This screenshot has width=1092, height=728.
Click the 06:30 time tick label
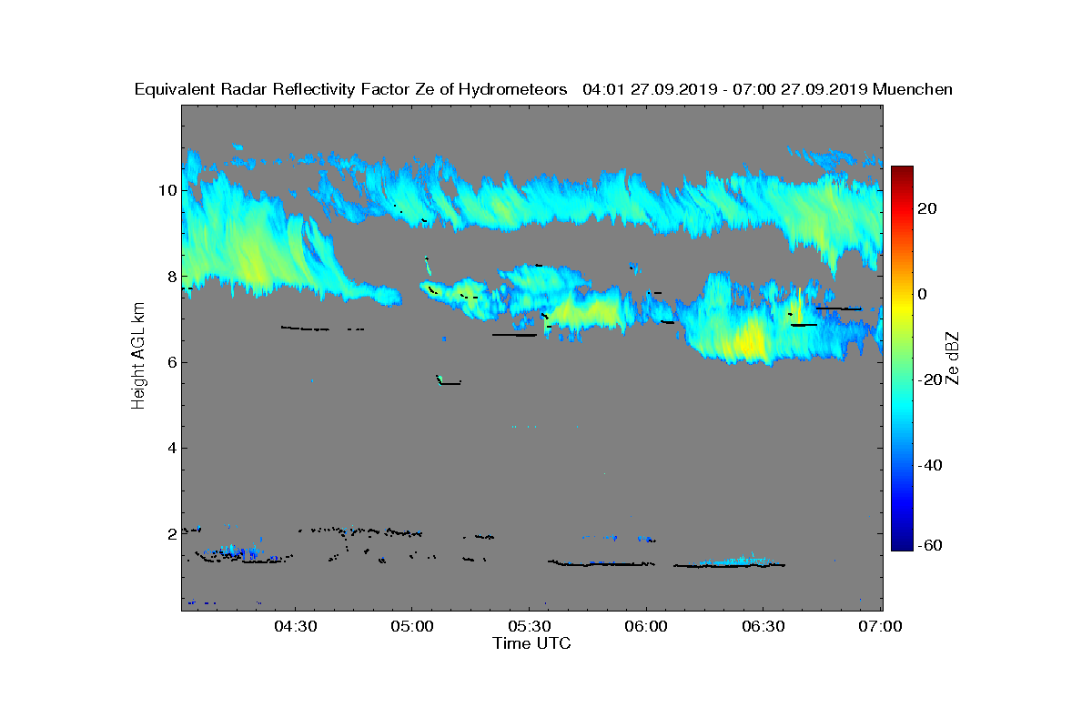(763, 626)
